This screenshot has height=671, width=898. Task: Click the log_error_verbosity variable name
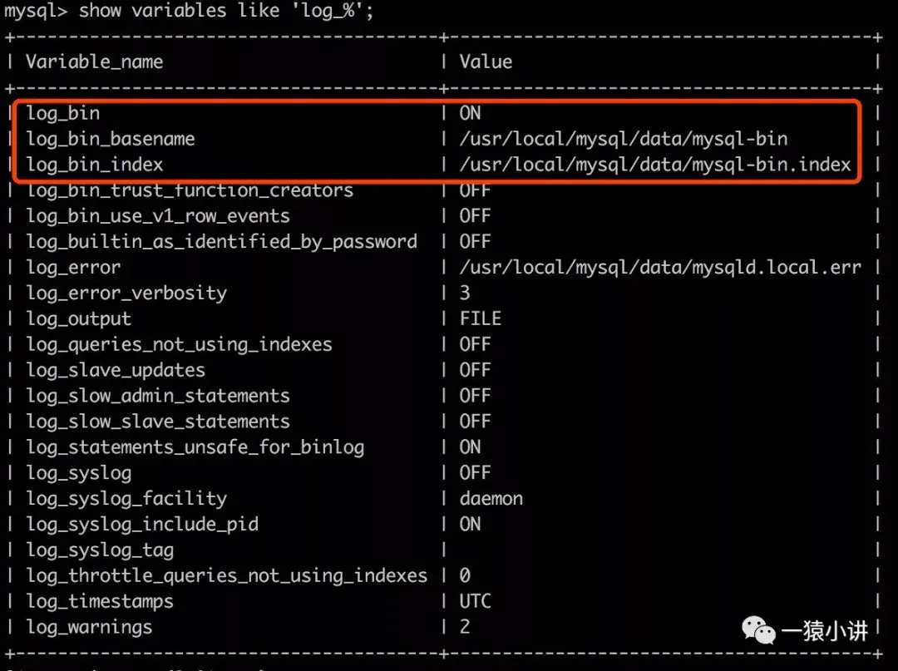[126, 294]
